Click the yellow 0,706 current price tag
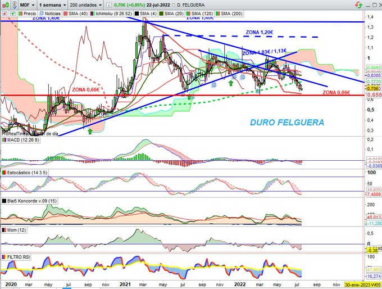382x289 pixels. (373, 88)
